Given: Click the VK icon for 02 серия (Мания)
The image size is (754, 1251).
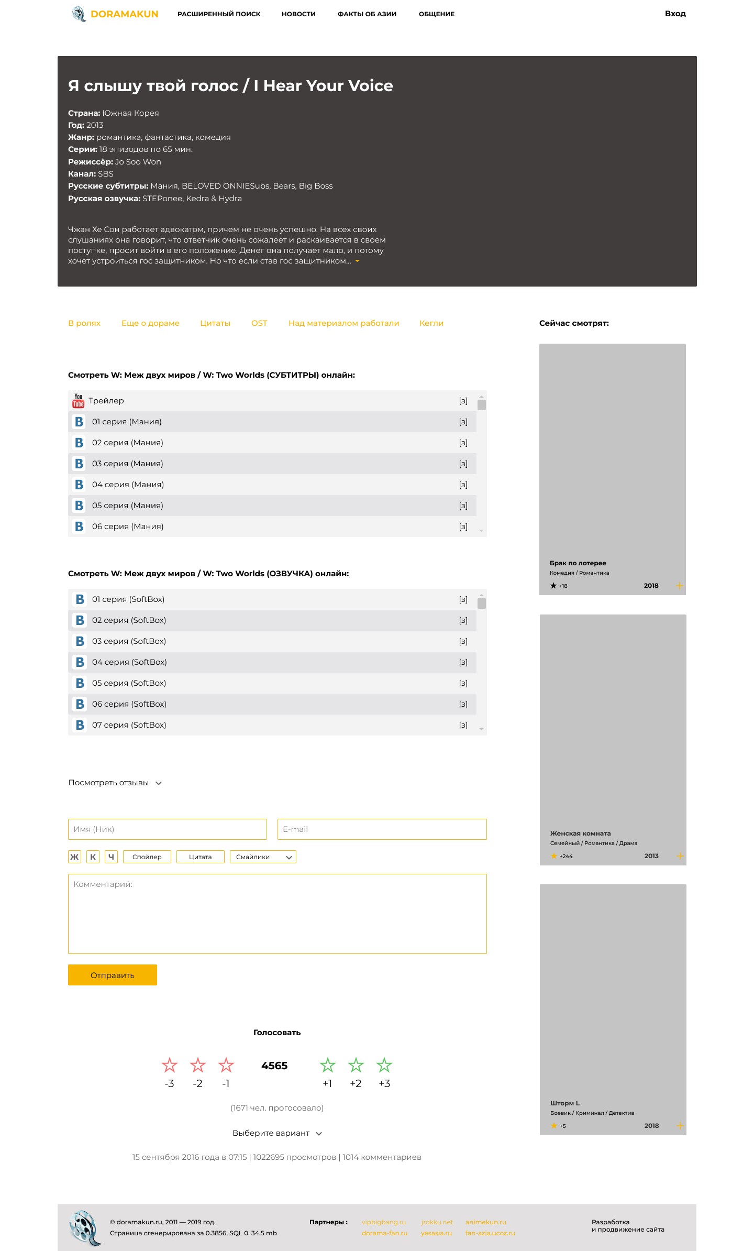Looking at the screenshot, I should click(79, 443).
